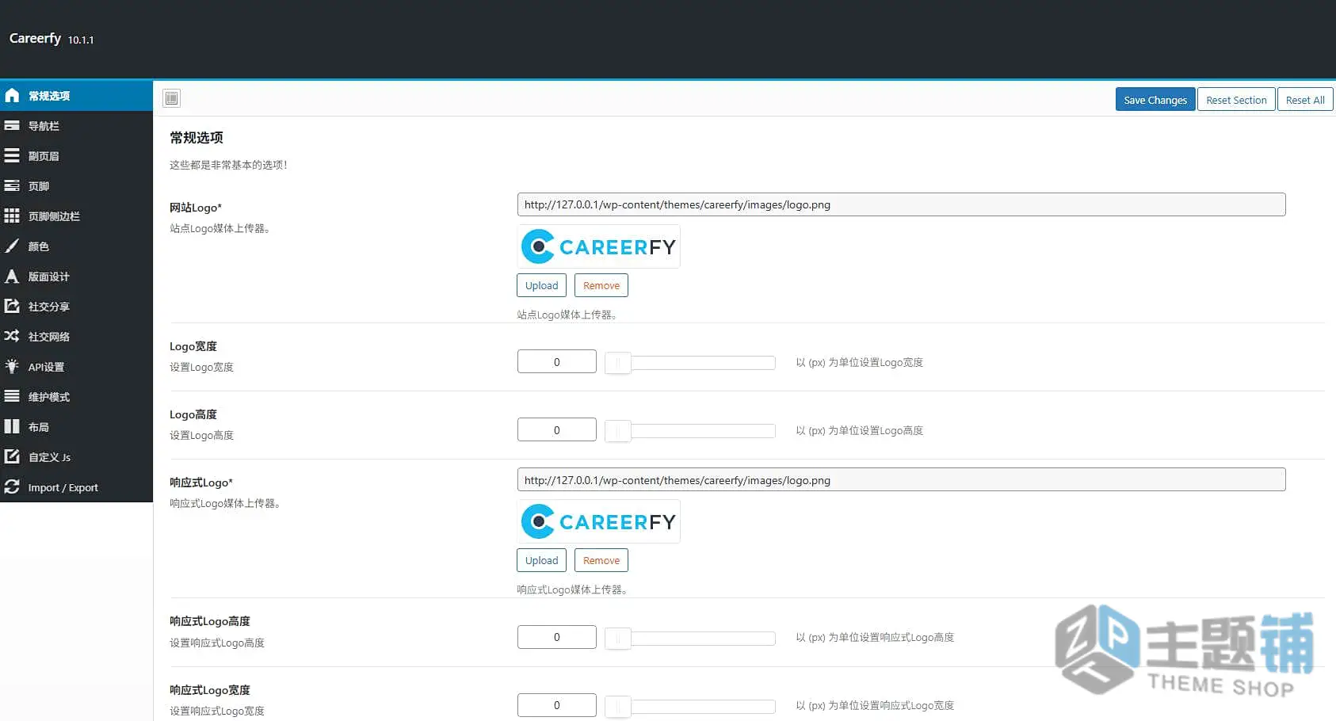Click the 网站Logo URL field

(901, 204)
